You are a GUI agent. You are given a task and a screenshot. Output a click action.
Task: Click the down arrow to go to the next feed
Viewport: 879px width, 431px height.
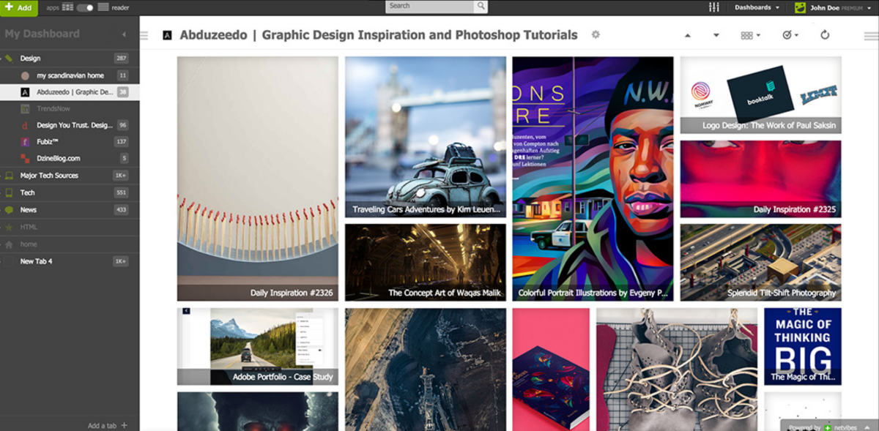(x=716, y=35)
